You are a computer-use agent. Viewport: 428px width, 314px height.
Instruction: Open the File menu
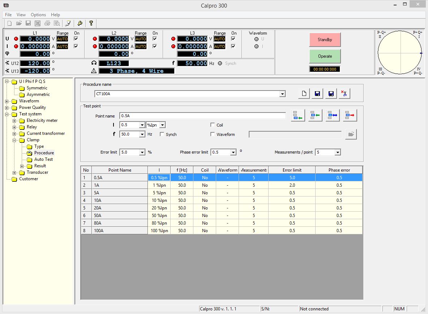pyautogui.click(x=8, y=15)
